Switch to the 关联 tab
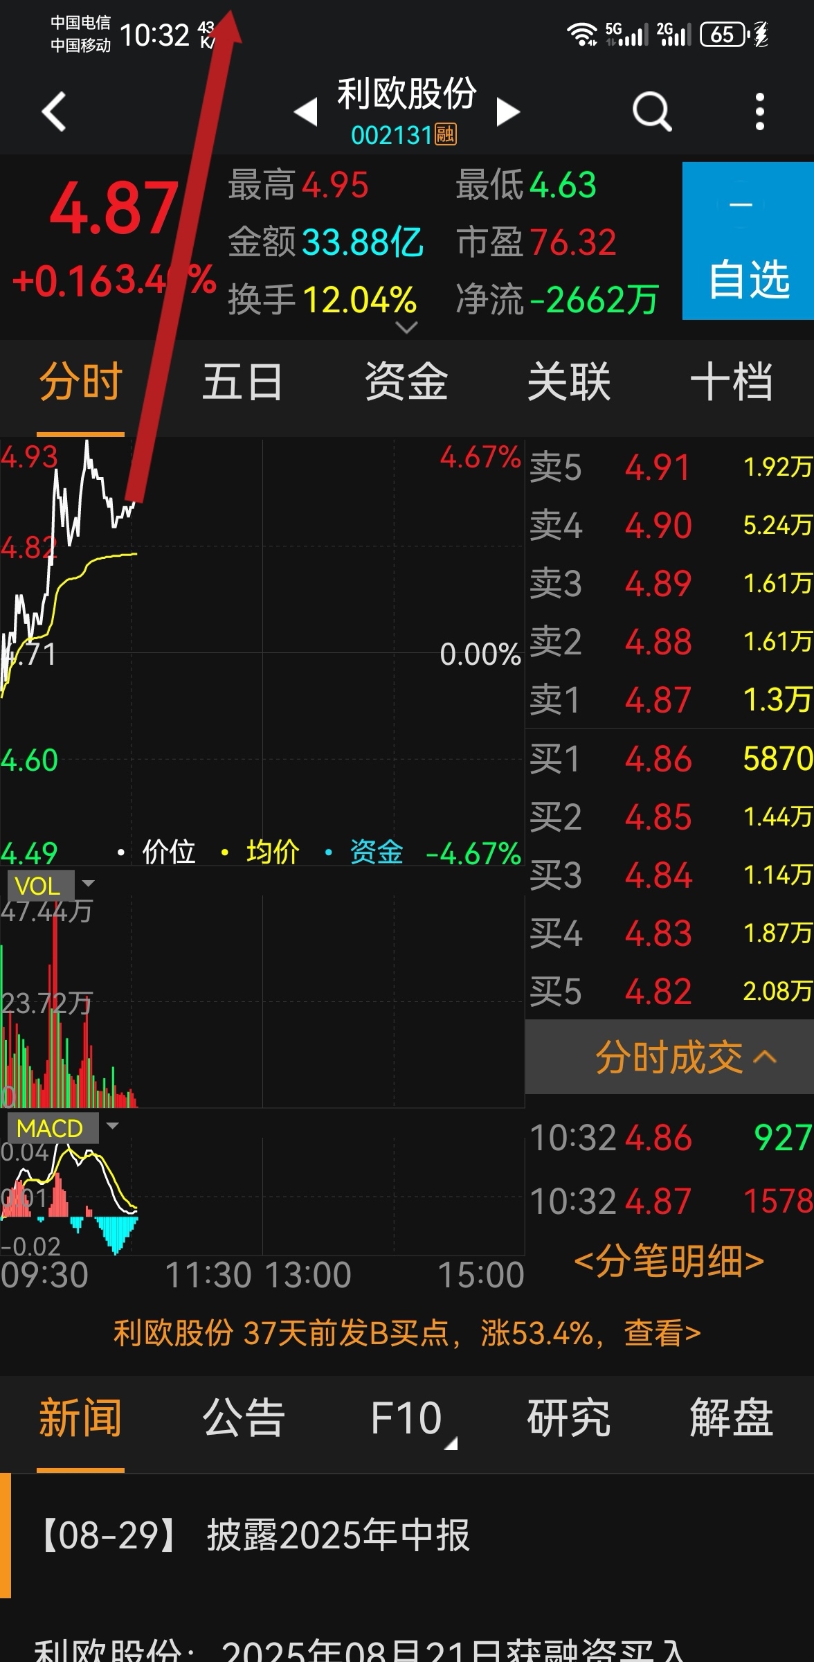814x1662 pixels. (x=569, y=382)
